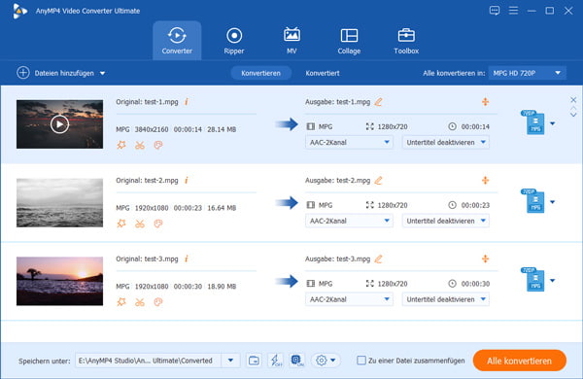583x379 pixels.
Task: Select the Konvertieren tab
Action: (260, 73)
